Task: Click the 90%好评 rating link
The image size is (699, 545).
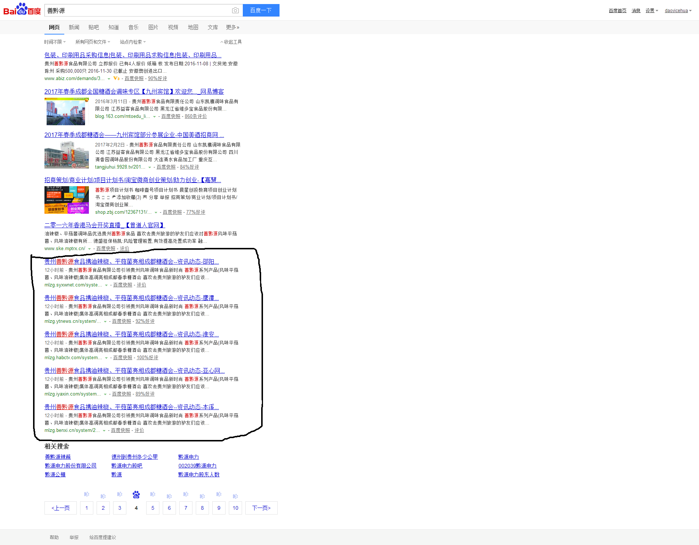Action: [x=158, y=79]
